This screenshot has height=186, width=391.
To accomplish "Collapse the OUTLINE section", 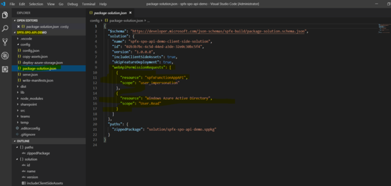I will point(24,141).
